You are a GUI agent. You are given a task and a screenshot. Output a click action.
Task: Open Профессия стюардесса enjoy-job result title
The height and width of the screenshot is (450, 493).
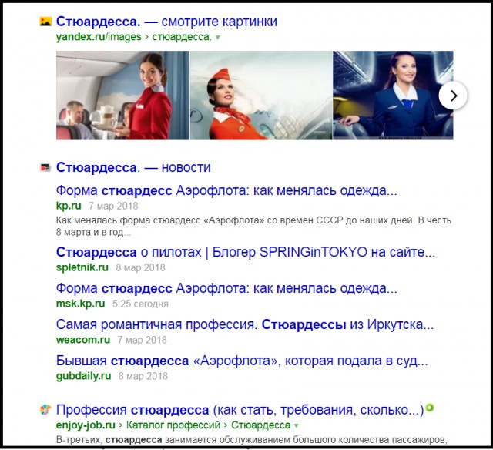[x=240, y=410]
